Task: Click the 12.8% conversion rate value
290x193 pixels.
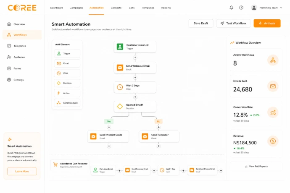Action: pos(240,115)
